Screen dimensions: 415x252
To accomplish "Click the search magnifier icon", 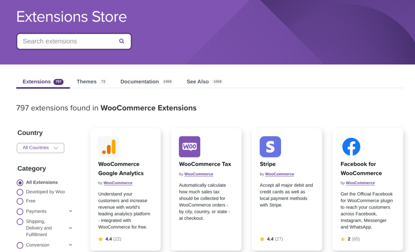I will tap(122, 41).
